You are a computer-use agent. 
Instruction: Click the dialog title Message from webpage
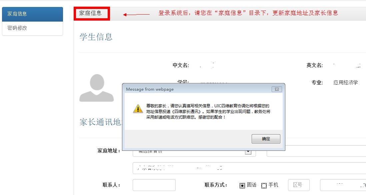coord(150,89)
